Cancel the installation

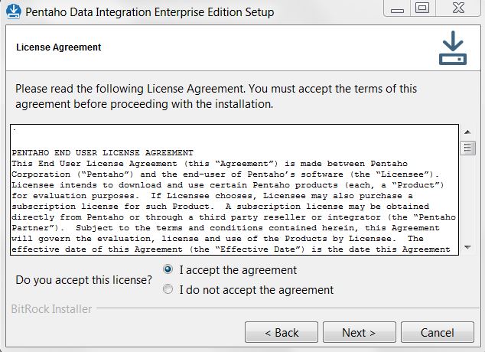pyautogui.click(x=437, y=333)
